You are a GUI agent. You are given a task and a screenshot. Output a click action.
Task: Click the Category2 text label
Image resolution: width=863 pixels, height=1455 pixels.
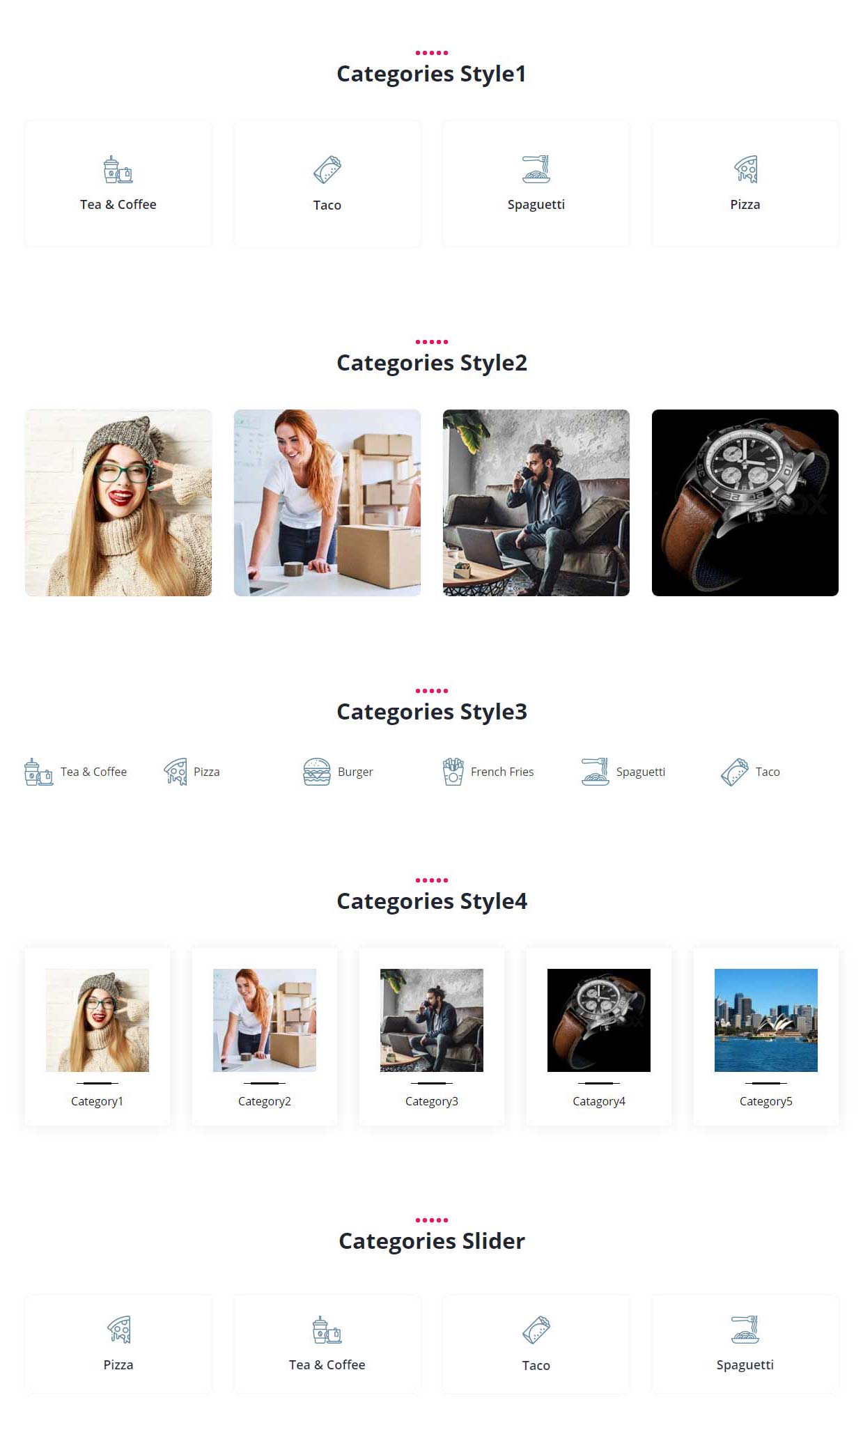point(265,1101)
